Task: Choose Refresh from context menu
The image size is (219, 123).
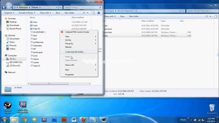Action: pos(79,47)
